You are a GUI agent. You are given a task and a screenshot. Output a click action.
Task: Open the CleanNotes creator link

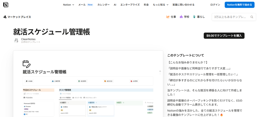tap(28, 39)
